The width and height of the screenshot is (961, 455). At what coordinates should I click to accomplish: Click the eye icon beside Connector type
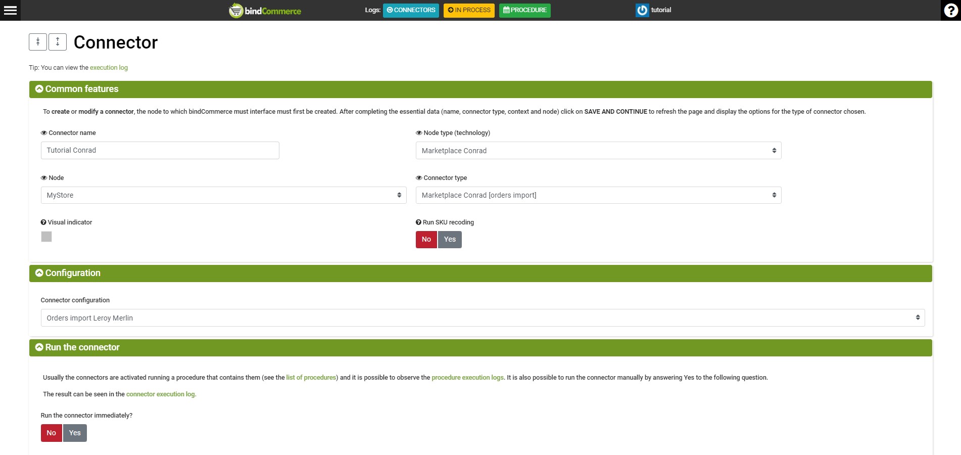419,178
